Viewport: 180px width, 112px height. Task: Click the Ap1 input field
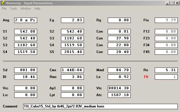73,88
